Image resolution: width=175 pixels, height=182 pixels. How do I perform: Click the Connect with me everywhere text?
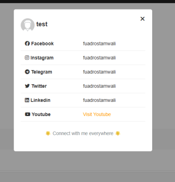coord(83,133)
